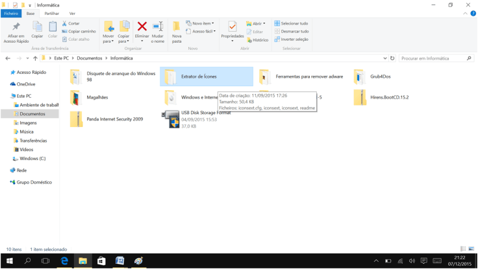Open Microsoft Edge from the taskbar
The height and width of the screenshot is (269, 478).
64,261
